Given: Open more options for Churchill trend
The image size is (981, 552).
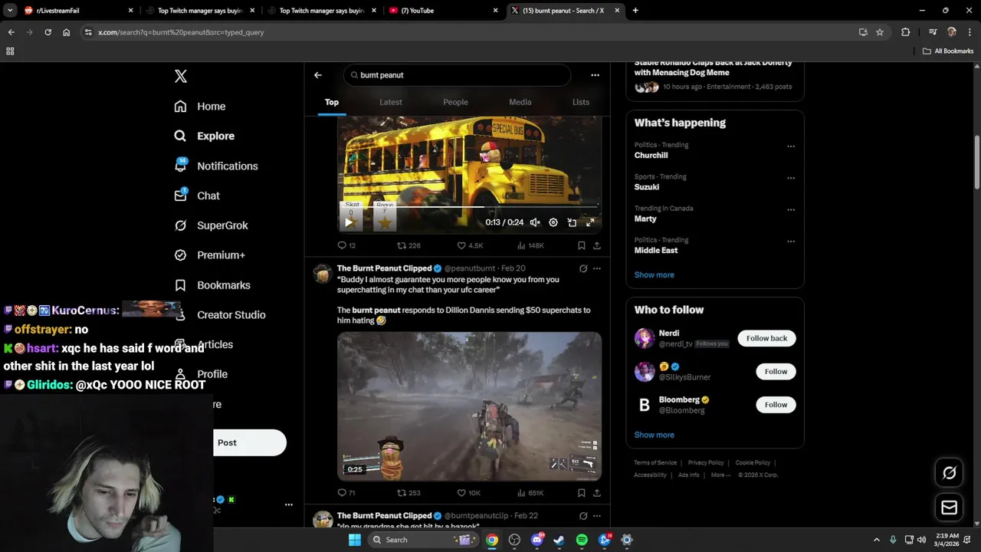Looking at the screenshot, I should click(791, 146).
